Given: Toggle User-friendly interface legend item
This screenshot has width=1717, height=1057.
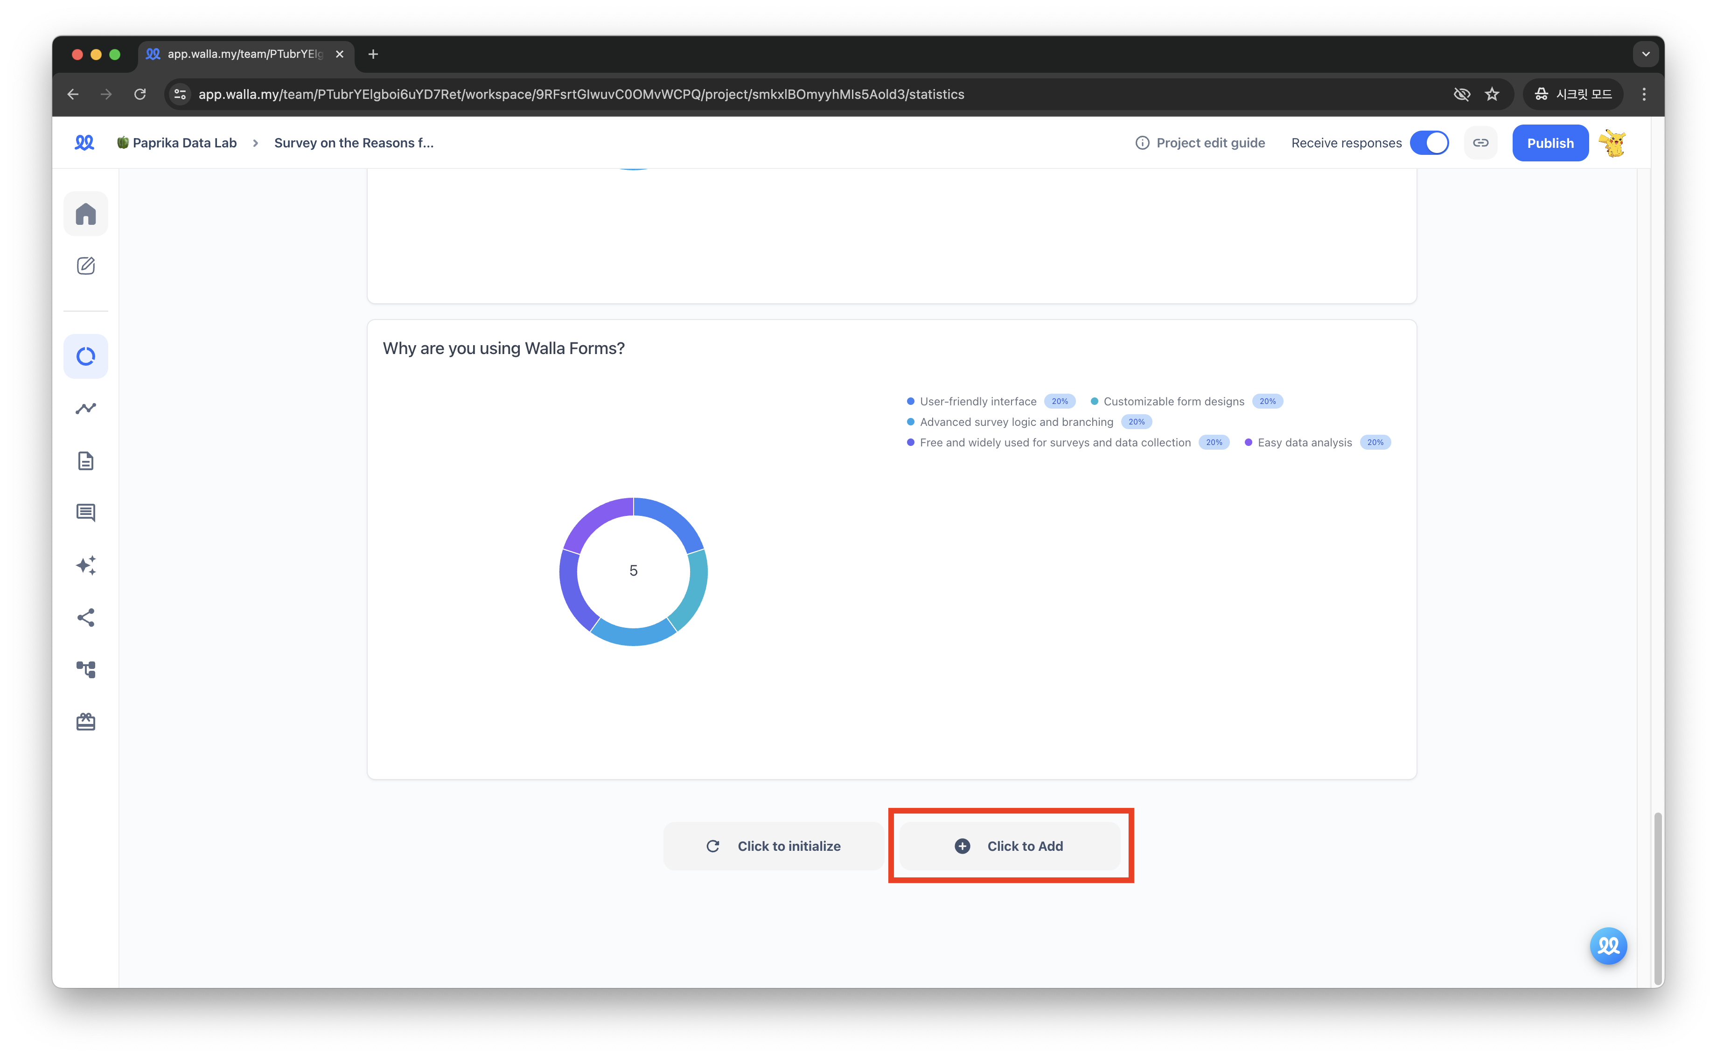Looking at the screenshot, I should [x=977, y=401].
